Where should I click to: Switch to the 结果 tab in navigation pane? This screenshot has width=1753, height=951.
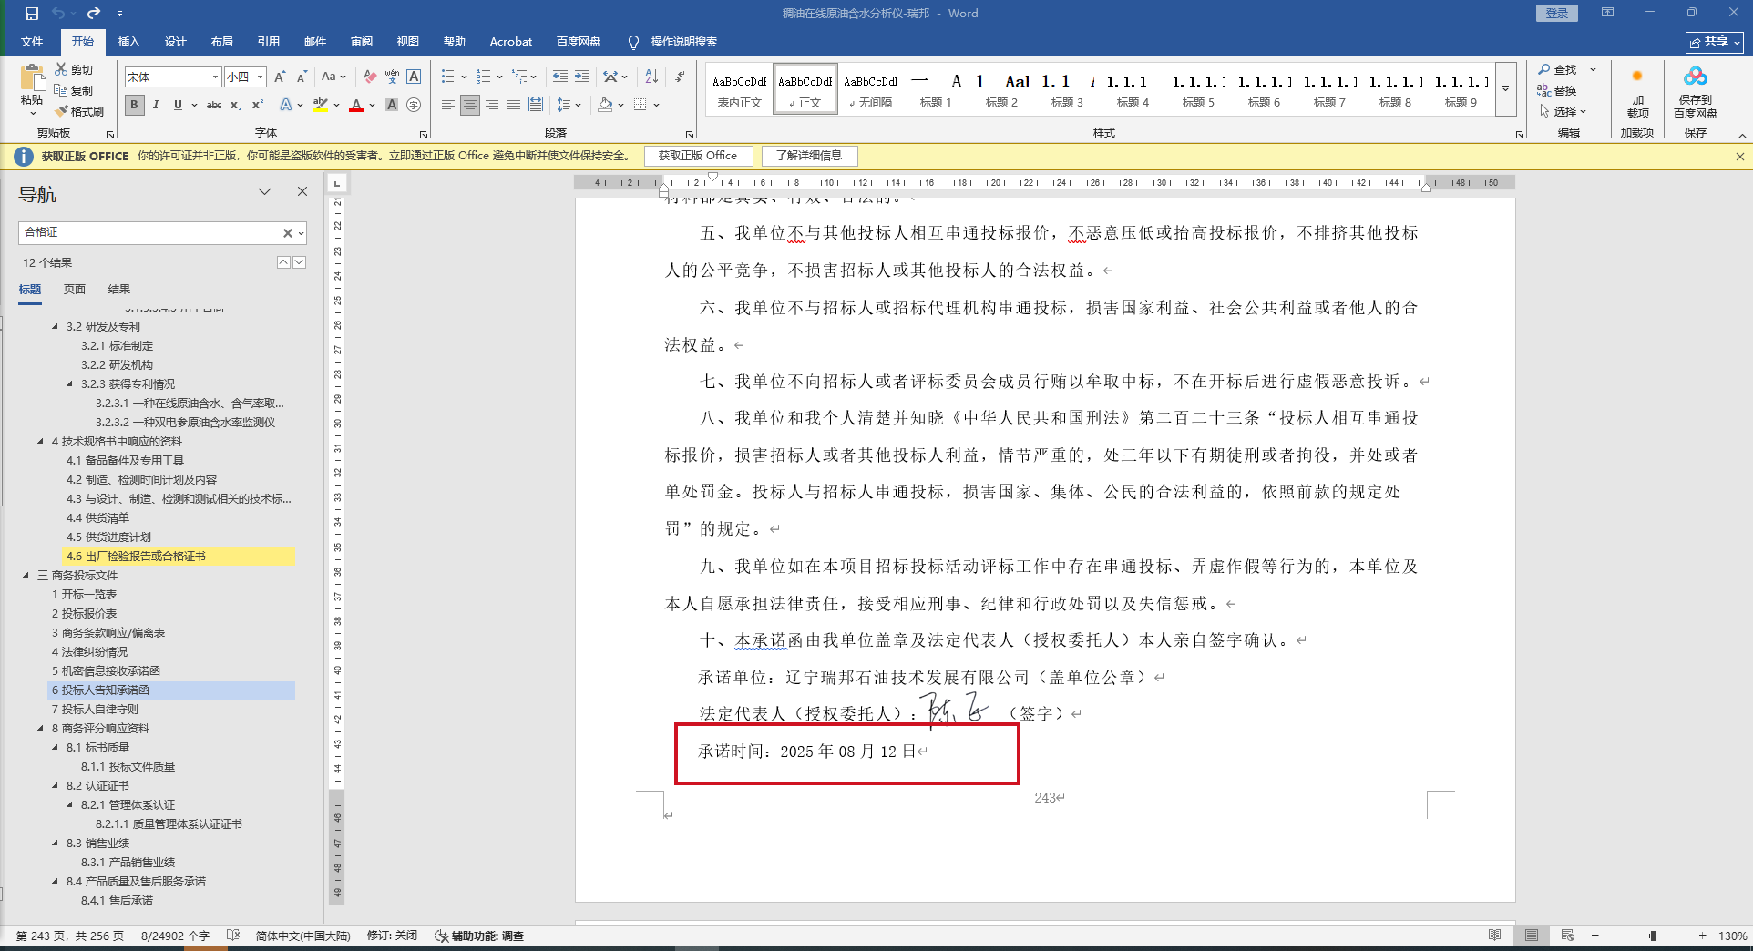119,290
